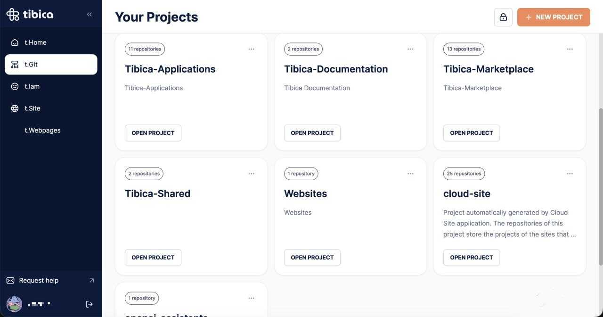Open project Tibica-Marketplace
This screenshot has width=603, height=317.
point(471,133)
